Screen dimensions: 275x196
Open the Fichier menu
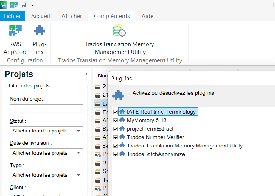[x=12, y=16]
